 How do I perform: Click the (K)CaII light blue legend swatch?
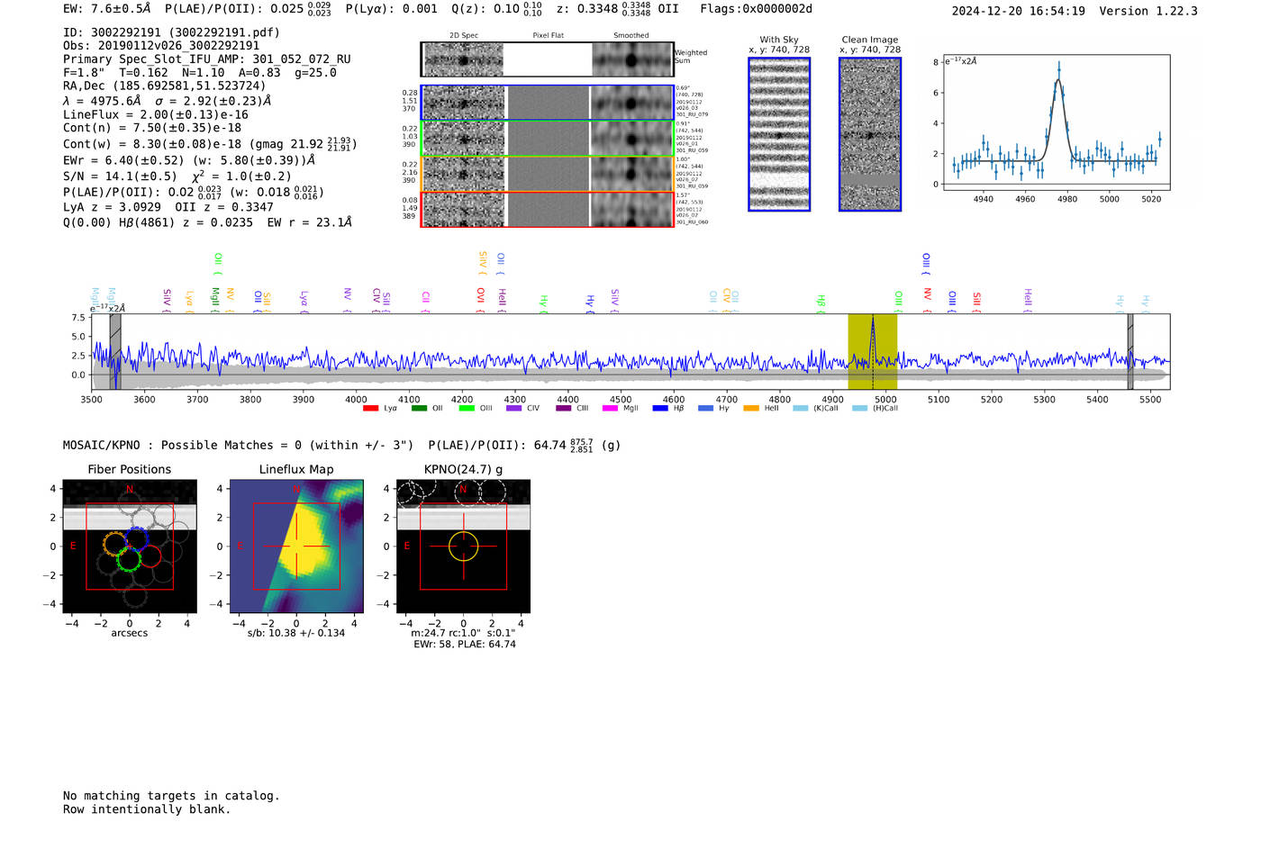[x=801, y=409]
